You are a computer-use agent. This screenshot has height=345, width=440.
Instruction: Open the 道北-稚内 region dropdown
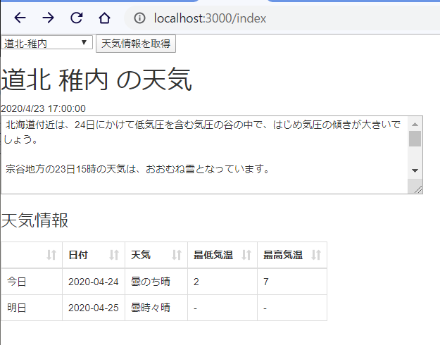[46, 43]
